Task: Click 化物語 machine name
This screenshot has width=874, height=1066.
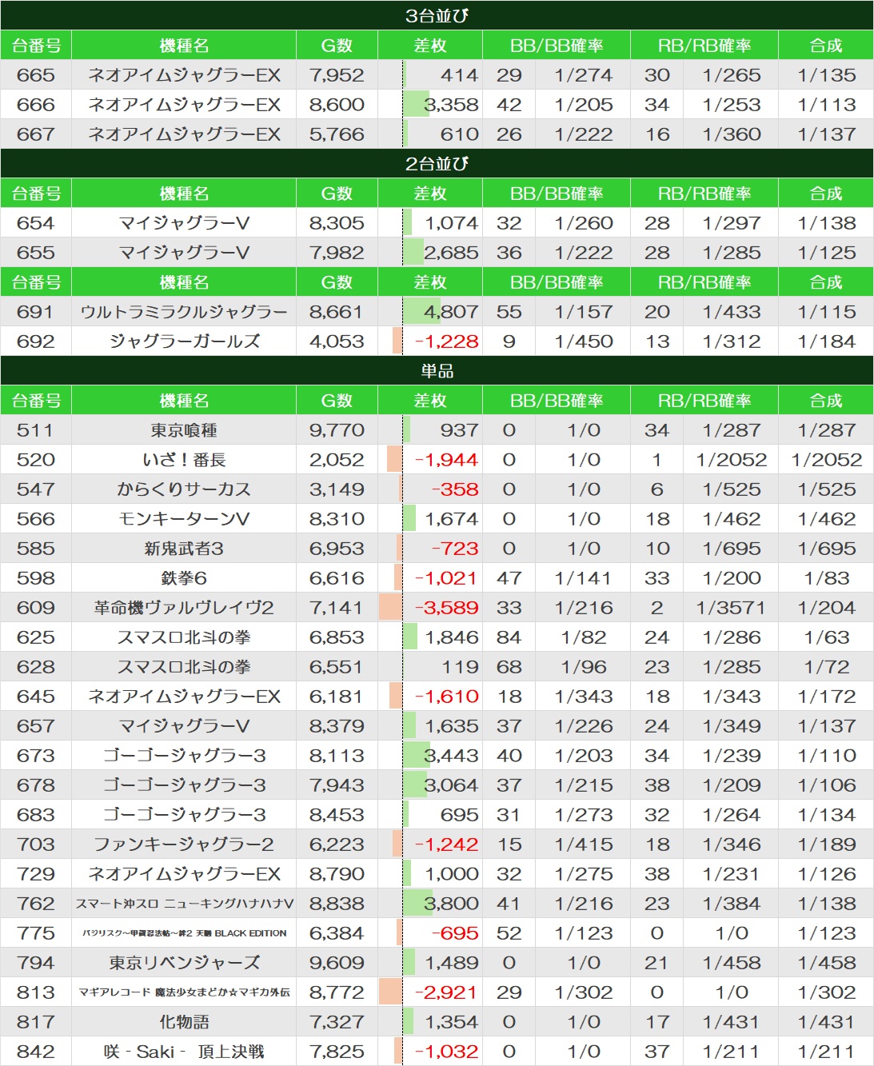Action: (x=184, y=1022)
